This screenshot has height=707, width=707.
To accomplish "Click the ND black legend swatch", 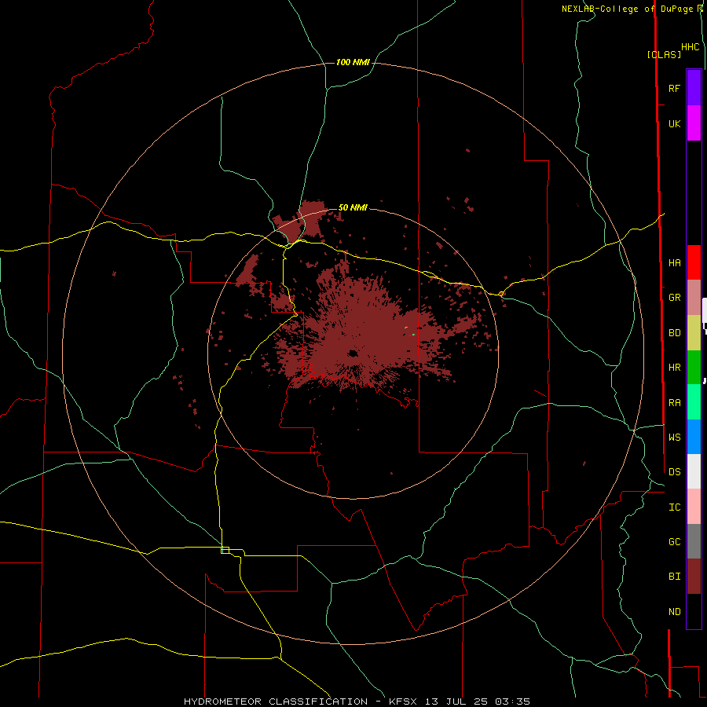I will tap(694, 611).
